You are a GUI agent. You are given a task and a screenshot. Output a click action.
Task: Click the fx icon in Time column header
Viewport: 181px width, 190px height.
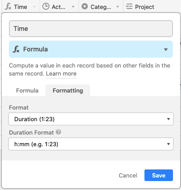pos(8,7)
